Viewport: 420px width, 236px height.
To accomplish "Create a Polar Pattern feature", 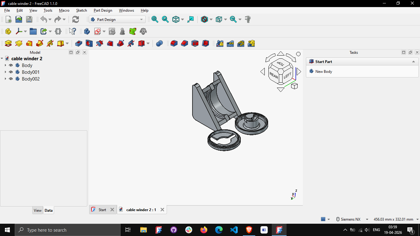I will coord(241,43).
